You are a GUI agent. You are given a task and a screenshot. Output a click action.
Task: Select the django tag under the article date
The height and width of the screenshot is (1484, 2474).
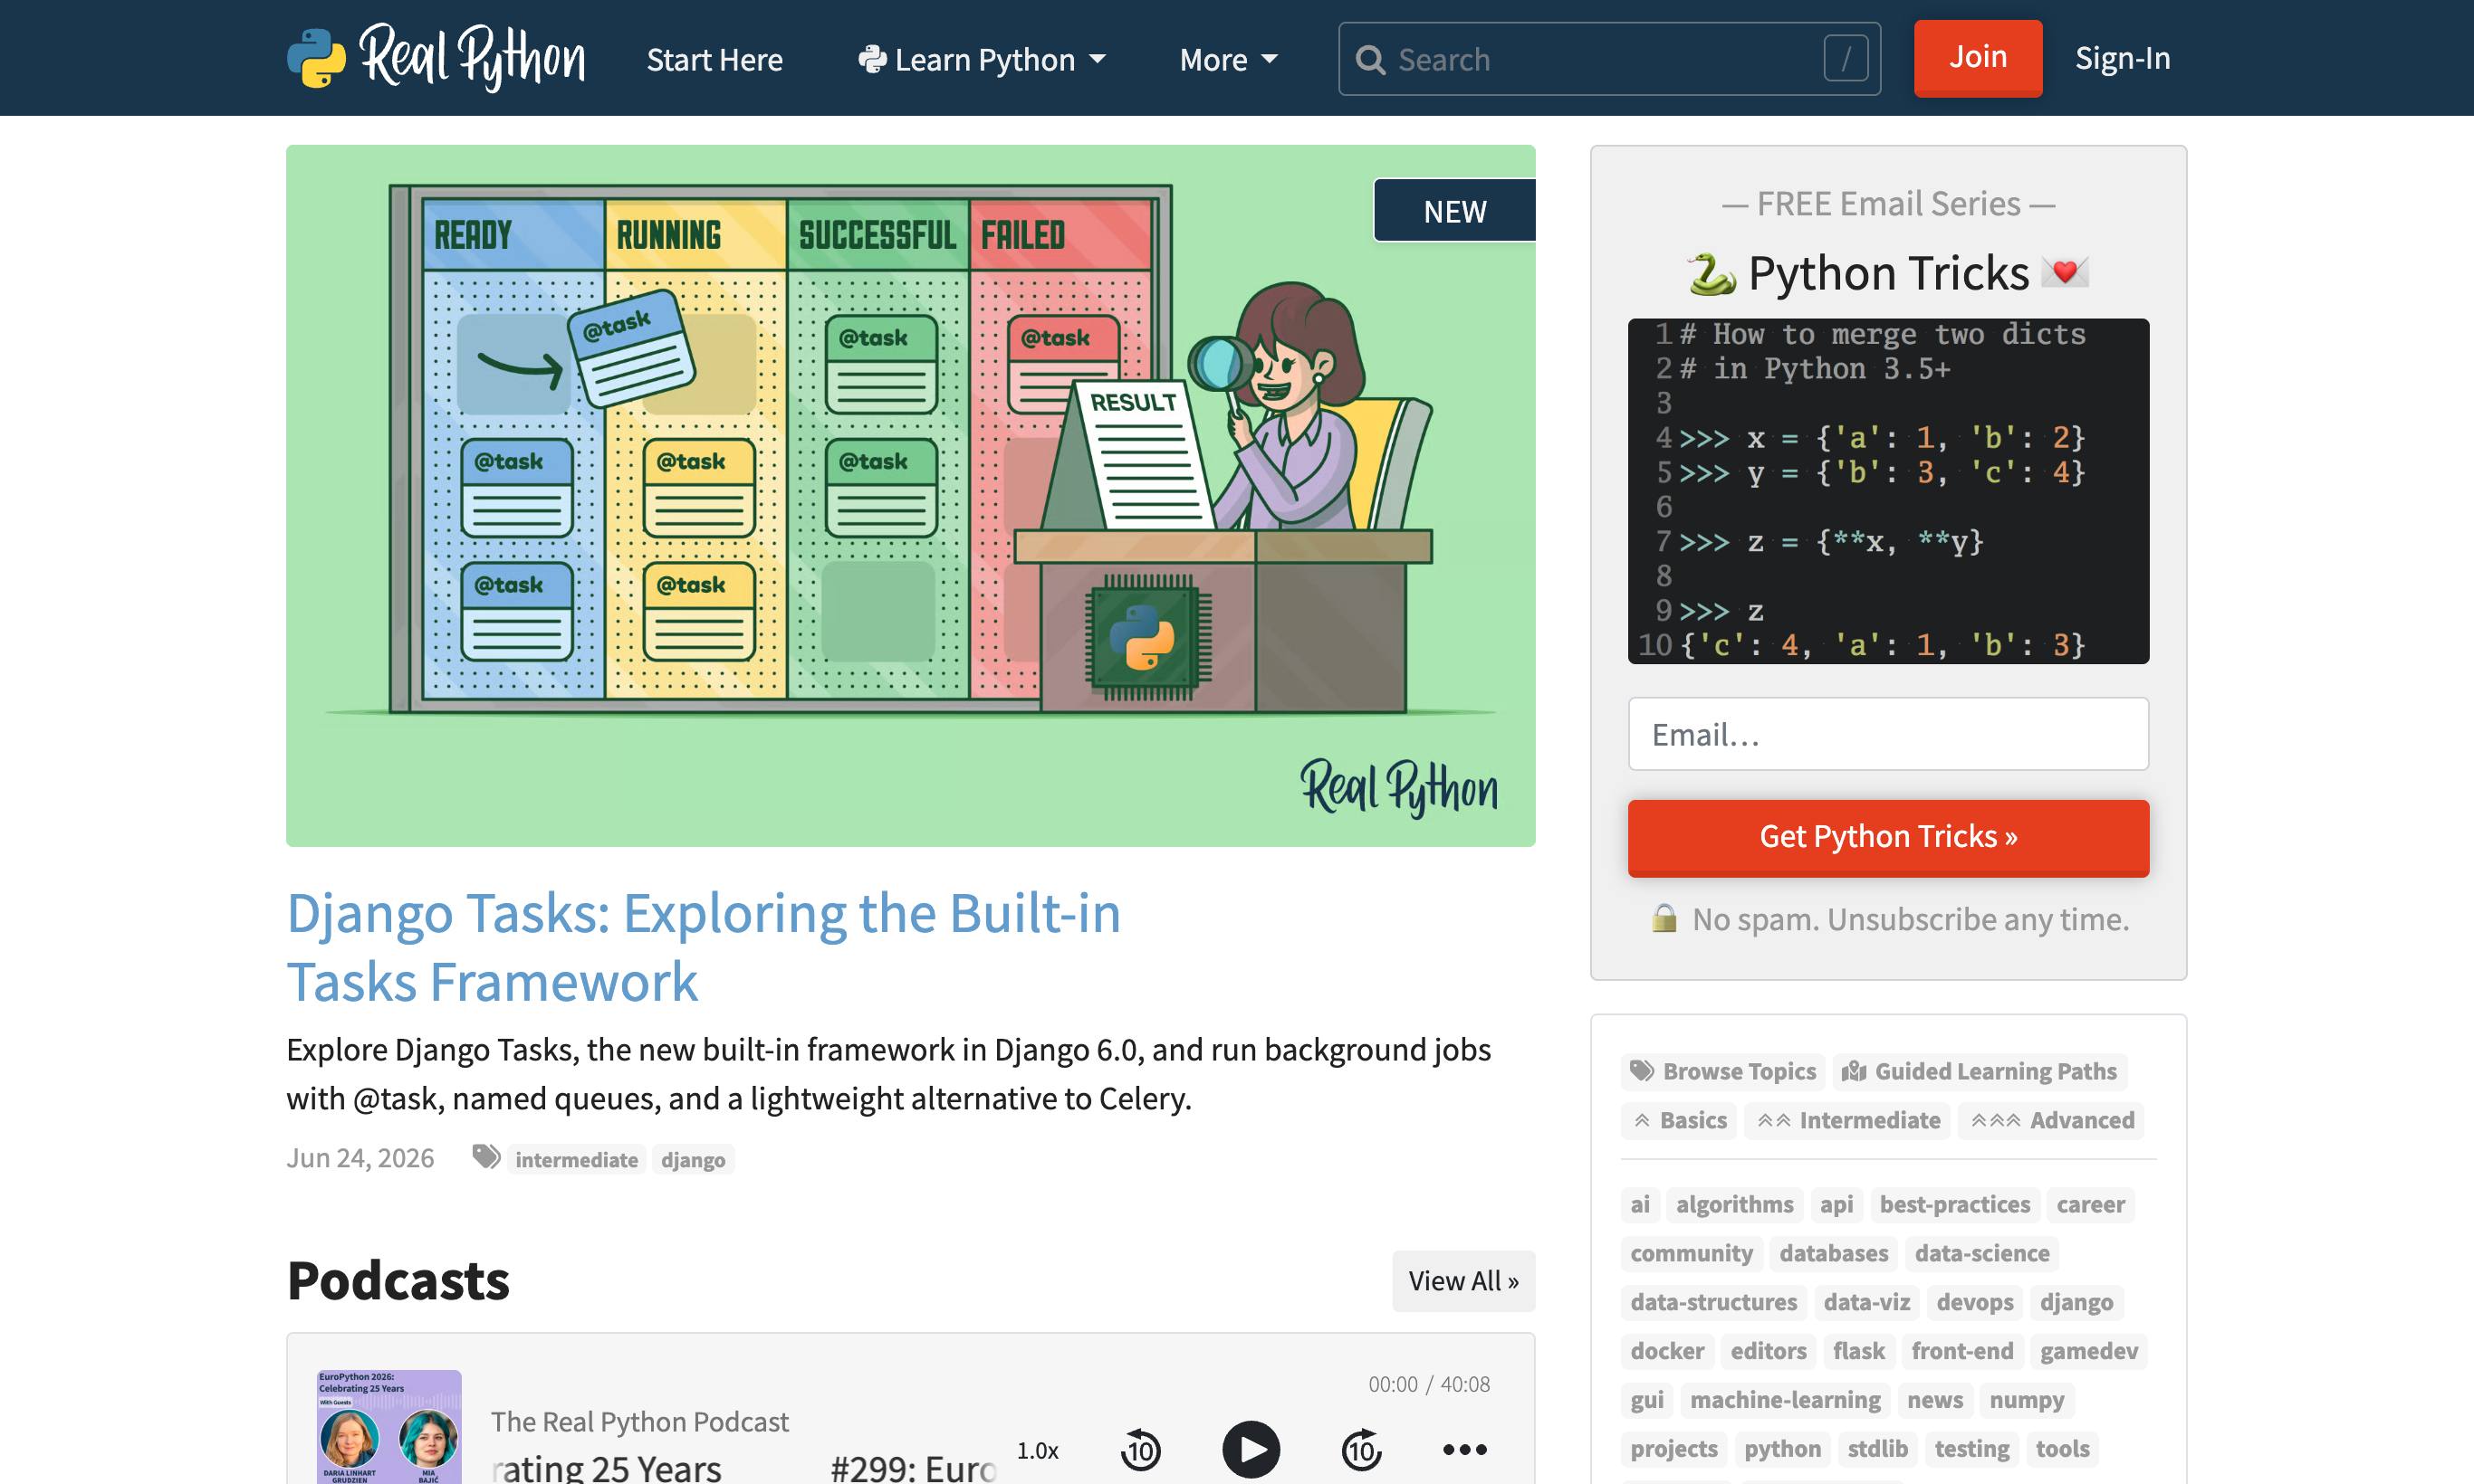[693, 1159]
